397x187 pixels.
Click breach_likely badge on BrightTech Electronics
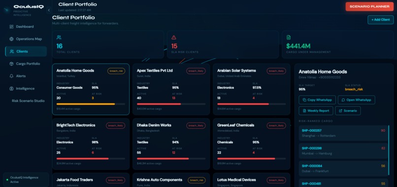pyautogui.click(x=115, y=125)
